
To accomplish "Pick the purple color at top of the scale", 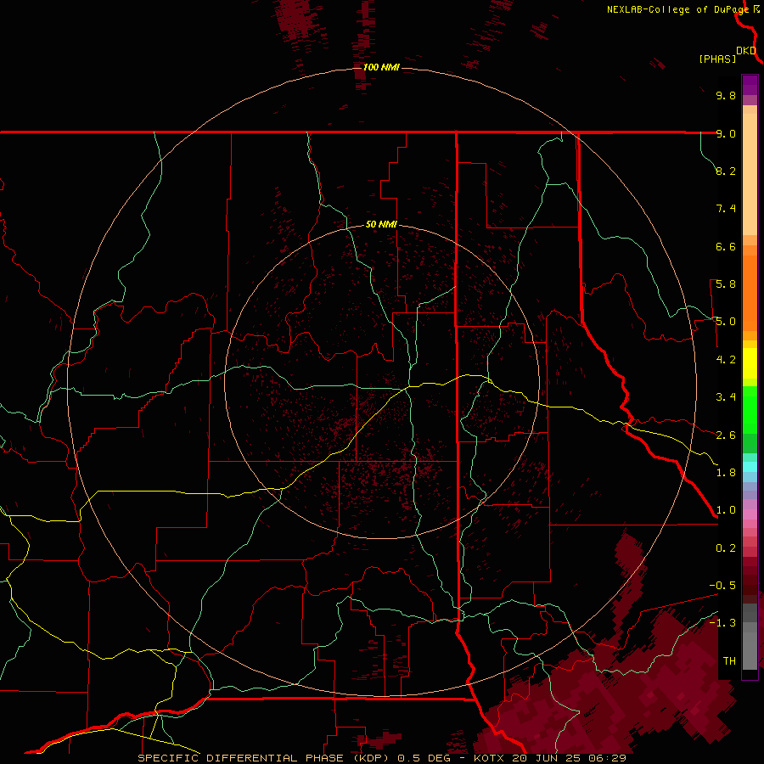I will tap(750, 85).
